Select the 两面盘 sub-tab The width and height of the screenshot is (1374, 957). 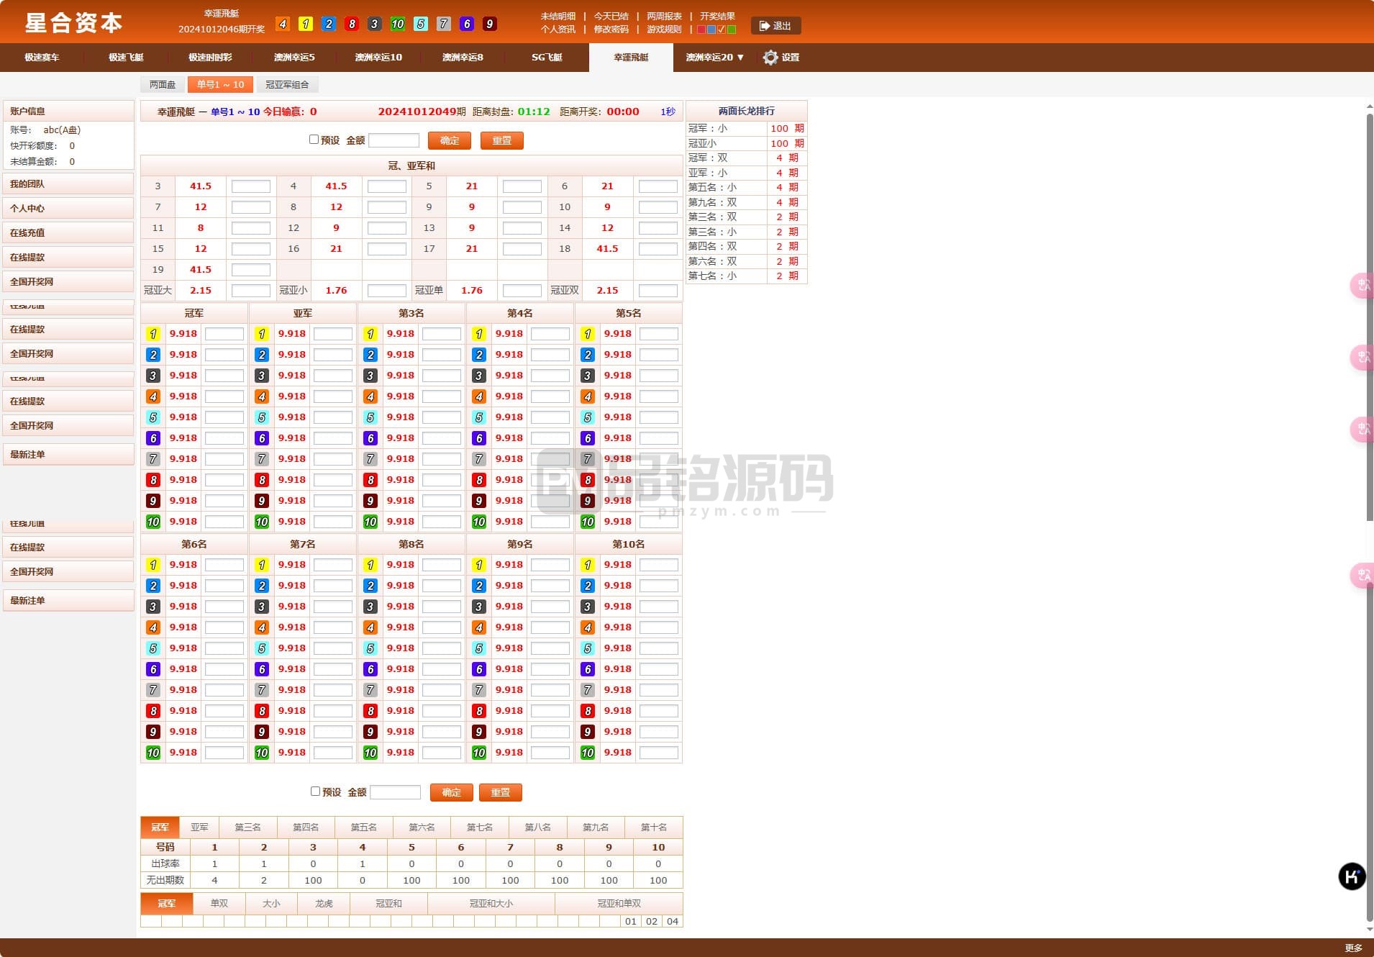[163, 85]
